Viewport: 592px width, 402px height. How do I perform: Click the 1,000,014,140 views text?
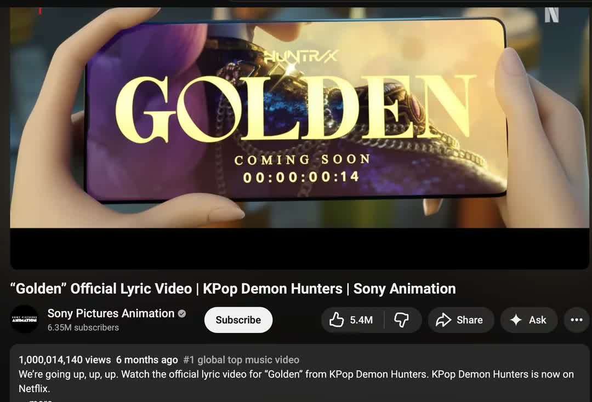(x=65, y=360)
